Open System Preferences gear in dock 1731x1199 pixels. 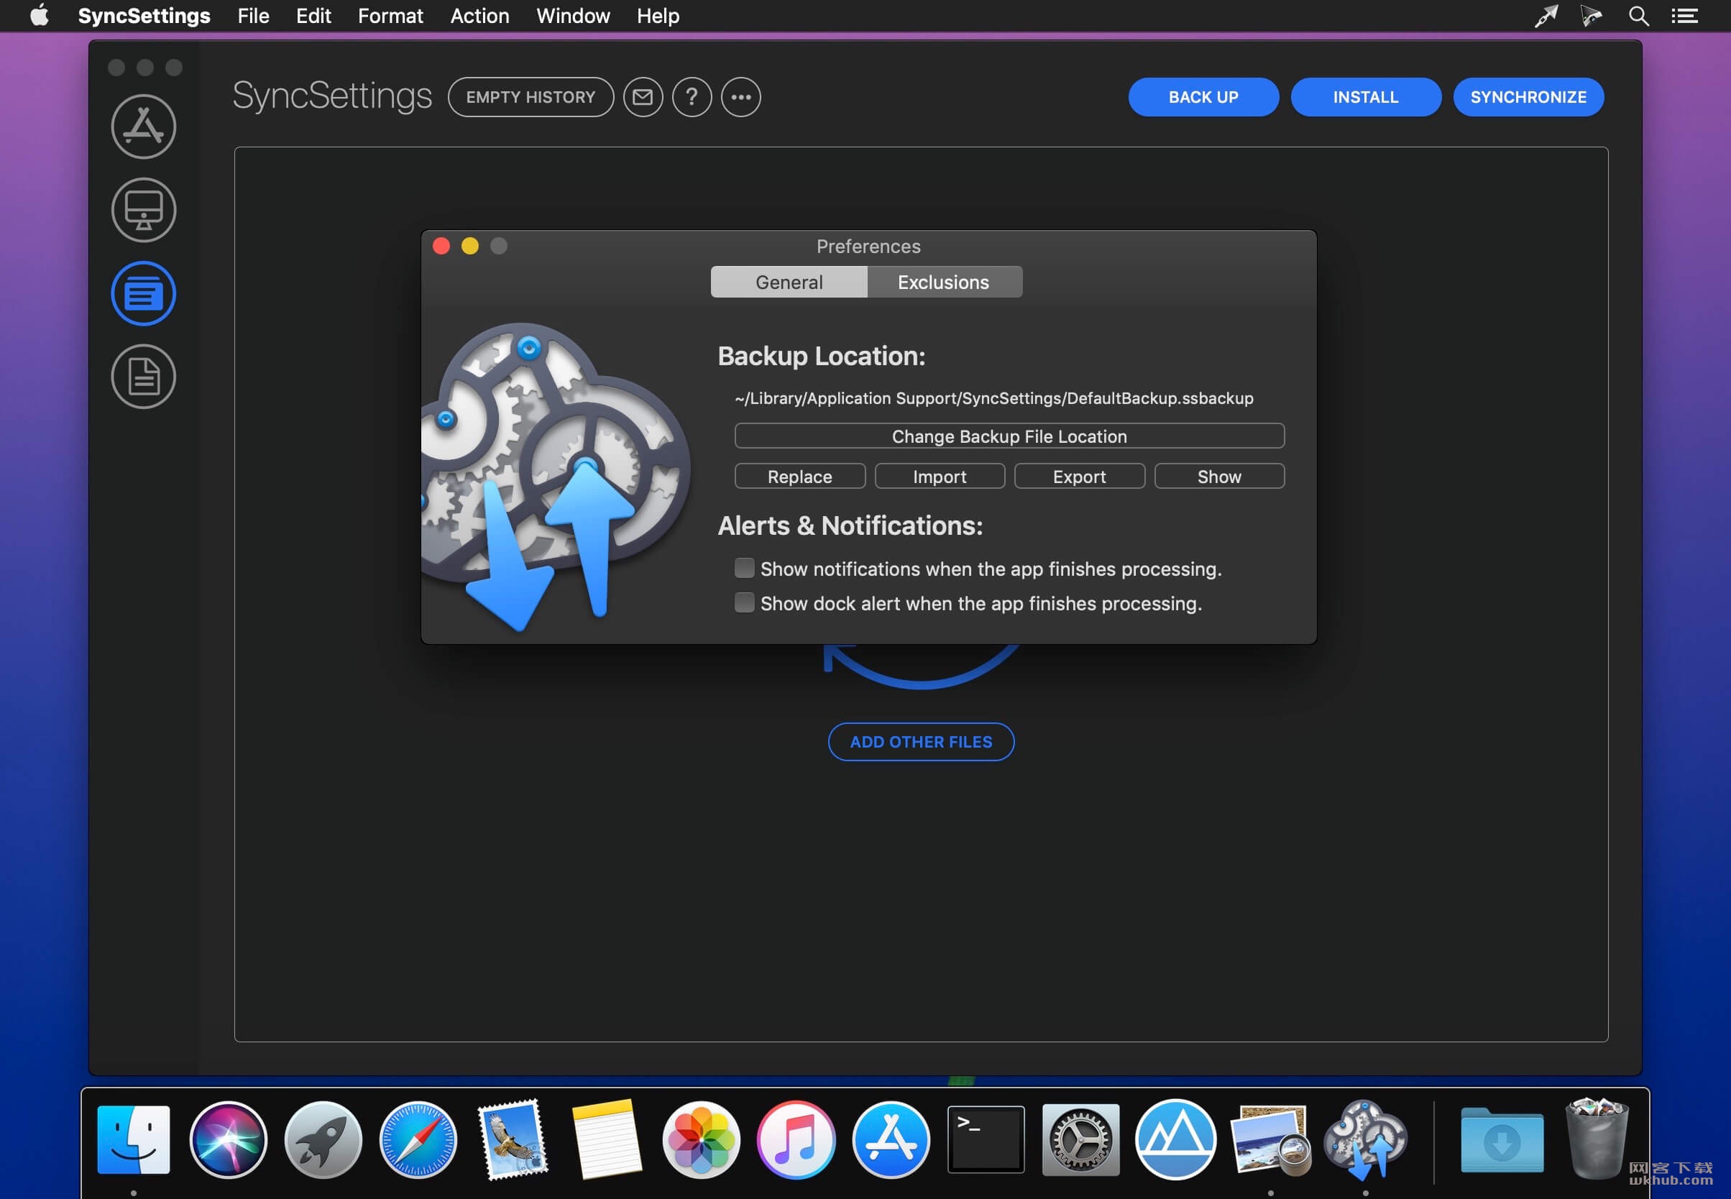1080,1139
